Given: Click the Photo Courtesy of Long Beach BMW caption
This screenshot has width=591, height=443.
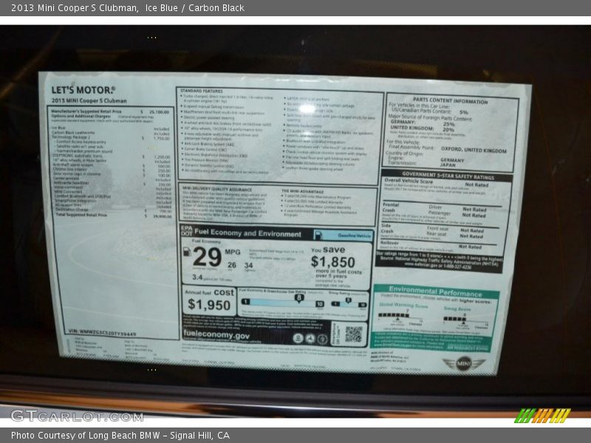Looking at the screenshot, I should (x=120, y=436).
